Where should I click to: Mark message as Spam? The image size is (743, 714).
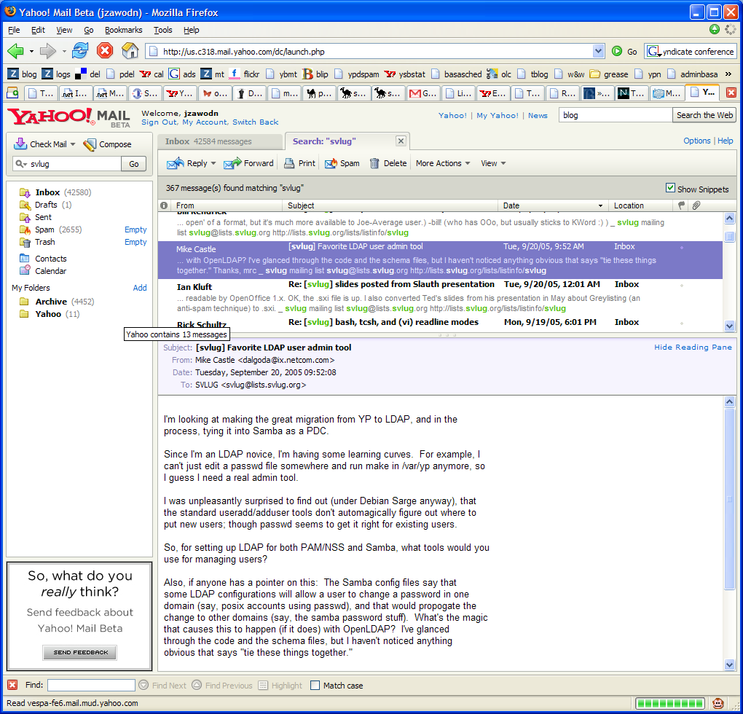[342, 163]
